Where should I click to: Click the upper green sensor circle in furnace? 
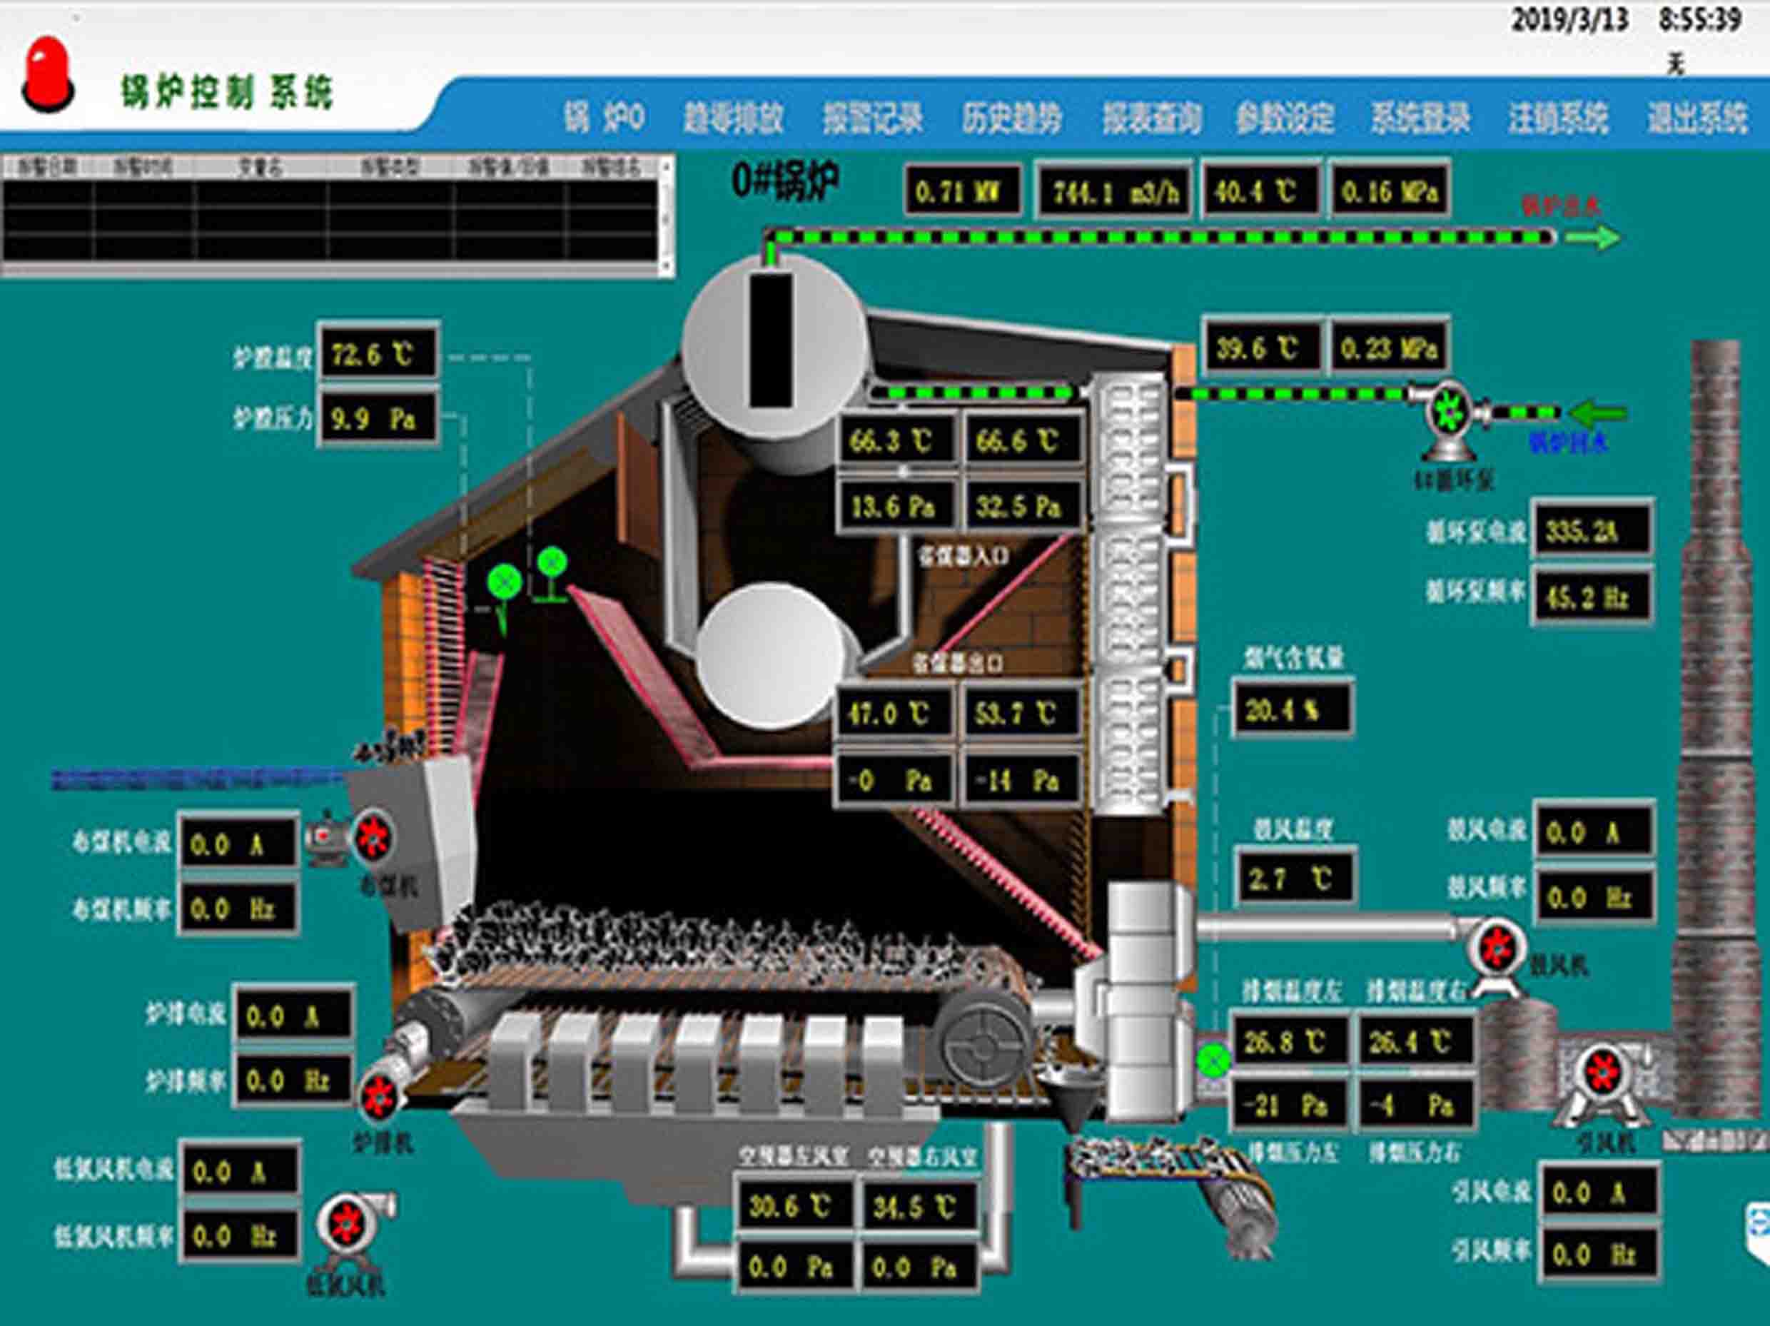tap(552, 562)
